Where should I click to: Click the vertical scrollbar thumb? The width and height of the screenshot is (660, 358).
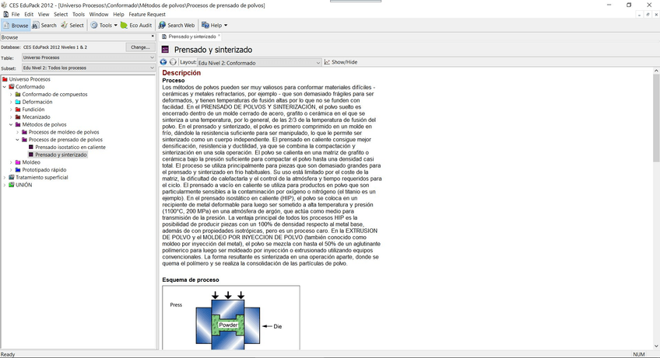[x=656, y=118]
